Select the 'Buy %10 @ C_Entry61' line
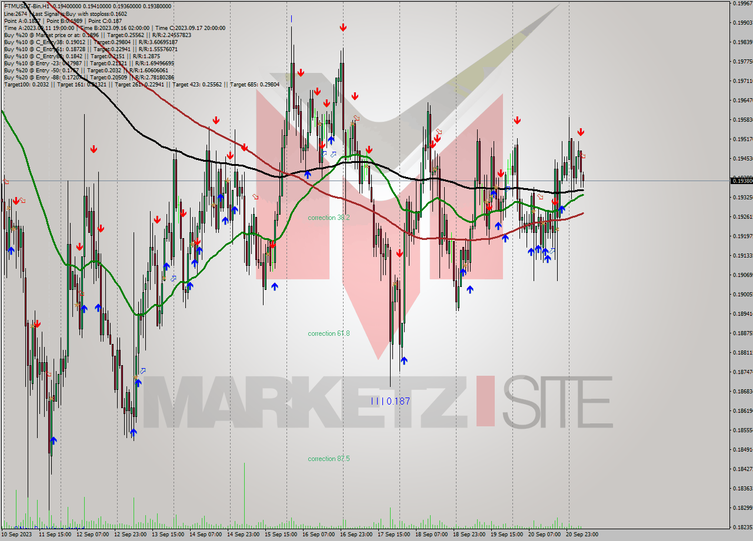The height and width of the screenshot is (541, 753). pyautogui.click(x=91, y=49)
